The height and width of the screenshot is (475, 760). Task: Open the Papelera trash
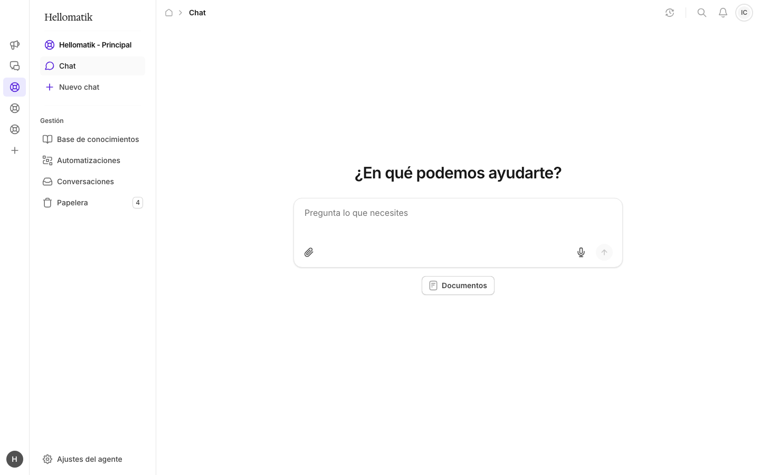click(92, 203)
